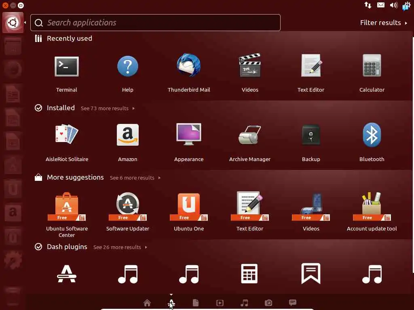Image resolution: width=414 pixels, height=310 pixels.
Task: Click the More suggestions category header
Action: point(75,177)
